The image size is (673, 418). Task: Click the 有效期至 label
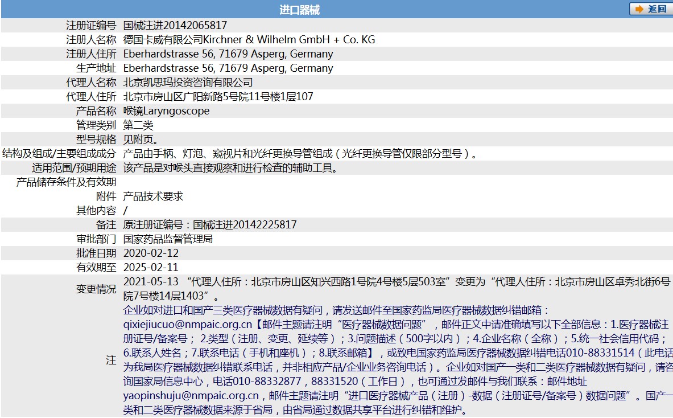(x=96, y=267)
